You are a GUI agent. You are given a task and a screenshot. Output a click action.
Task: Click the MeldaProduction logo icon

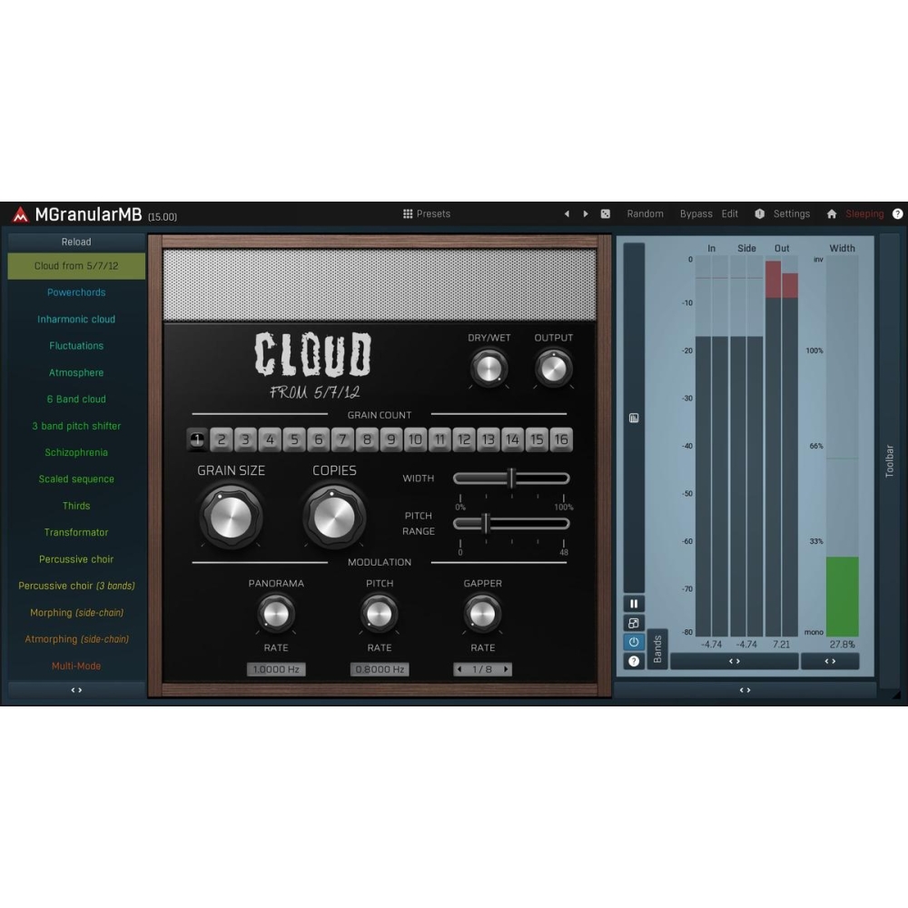pos(20,215)
